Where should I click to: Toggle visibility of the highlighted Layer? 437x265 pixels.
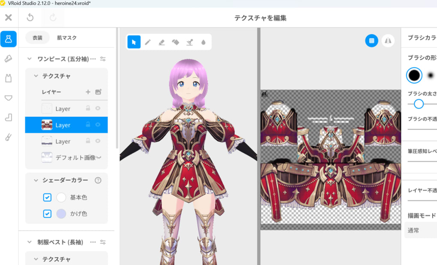[98, 124]
